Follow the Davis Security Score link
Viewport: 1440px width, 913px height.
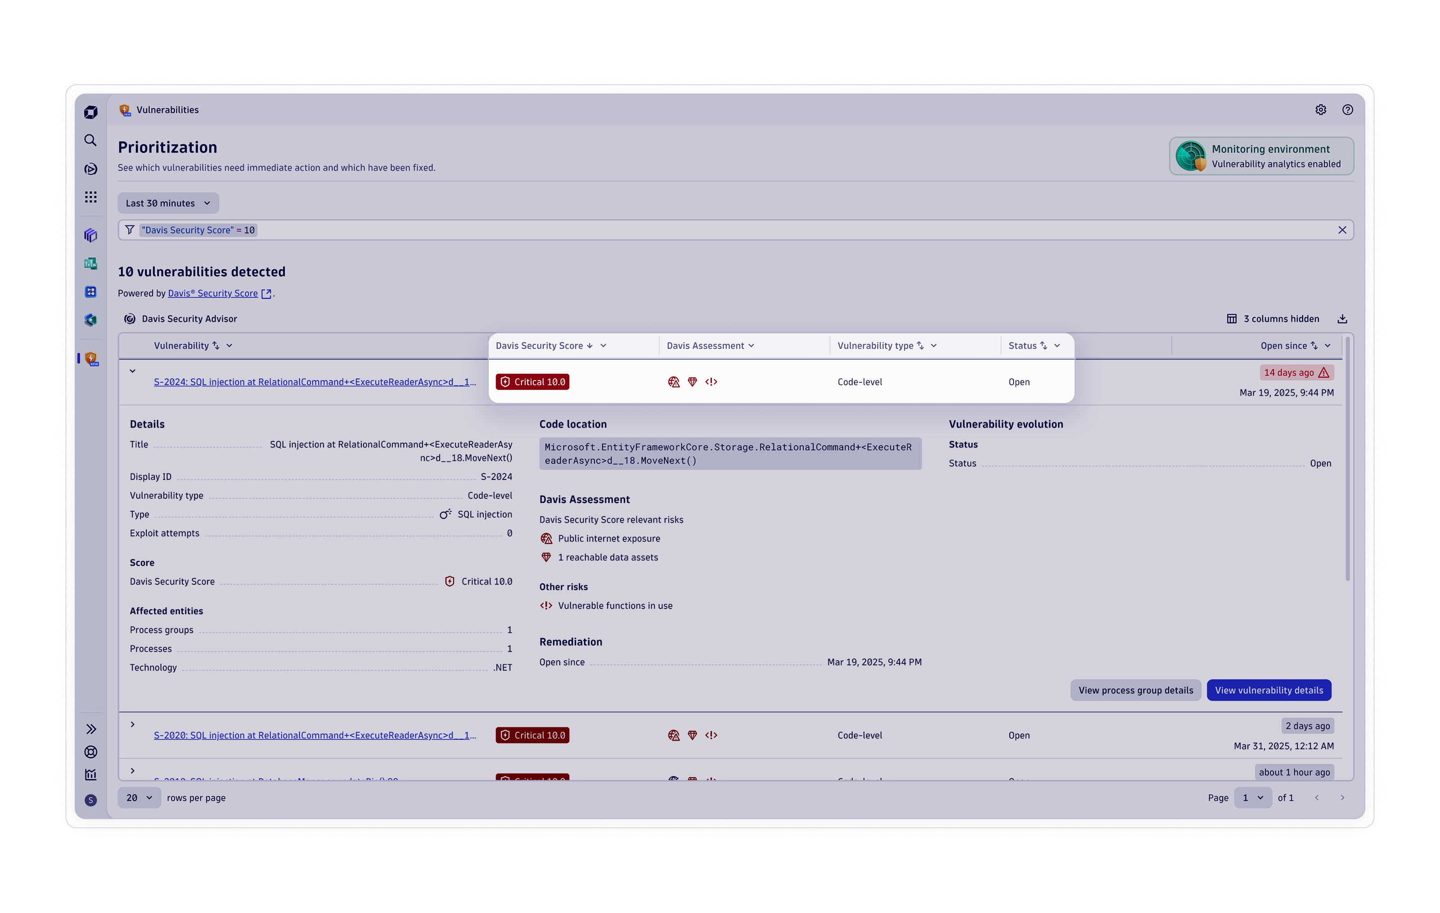(x=213, y=294)
